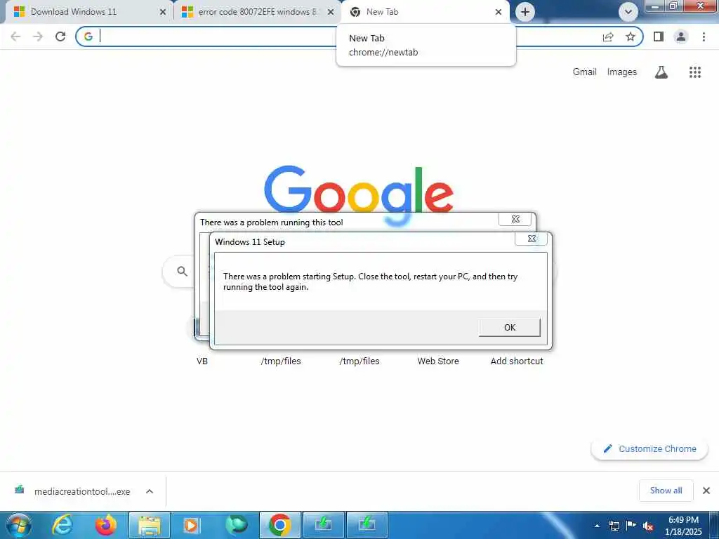
Task: Click Customize Chrome button
Action: [649, 448]
